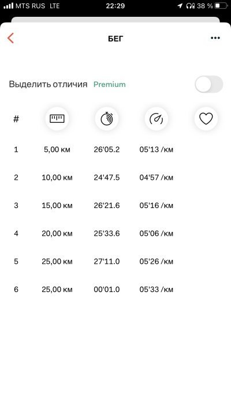Tap the green Premium label
Image resolution: width=231 pixels, height=412 pixels.
point(110,85)
